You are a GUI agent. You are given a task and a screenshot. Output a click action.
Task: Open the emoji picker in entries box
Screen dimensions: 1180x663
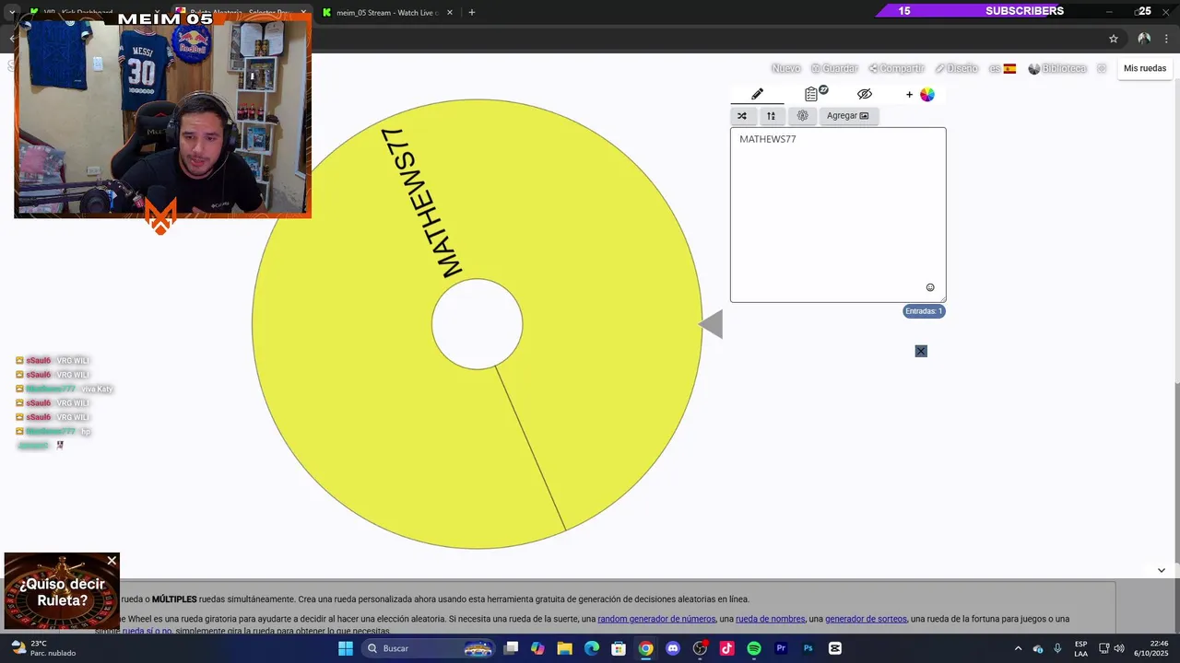coord(930,287)
